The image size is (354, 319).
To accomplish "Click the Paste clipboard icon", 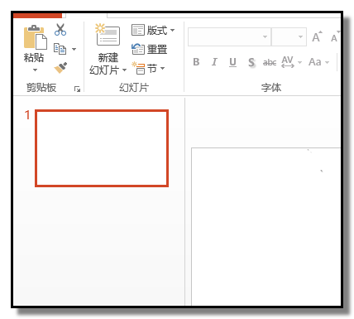I will coord(35,37).
